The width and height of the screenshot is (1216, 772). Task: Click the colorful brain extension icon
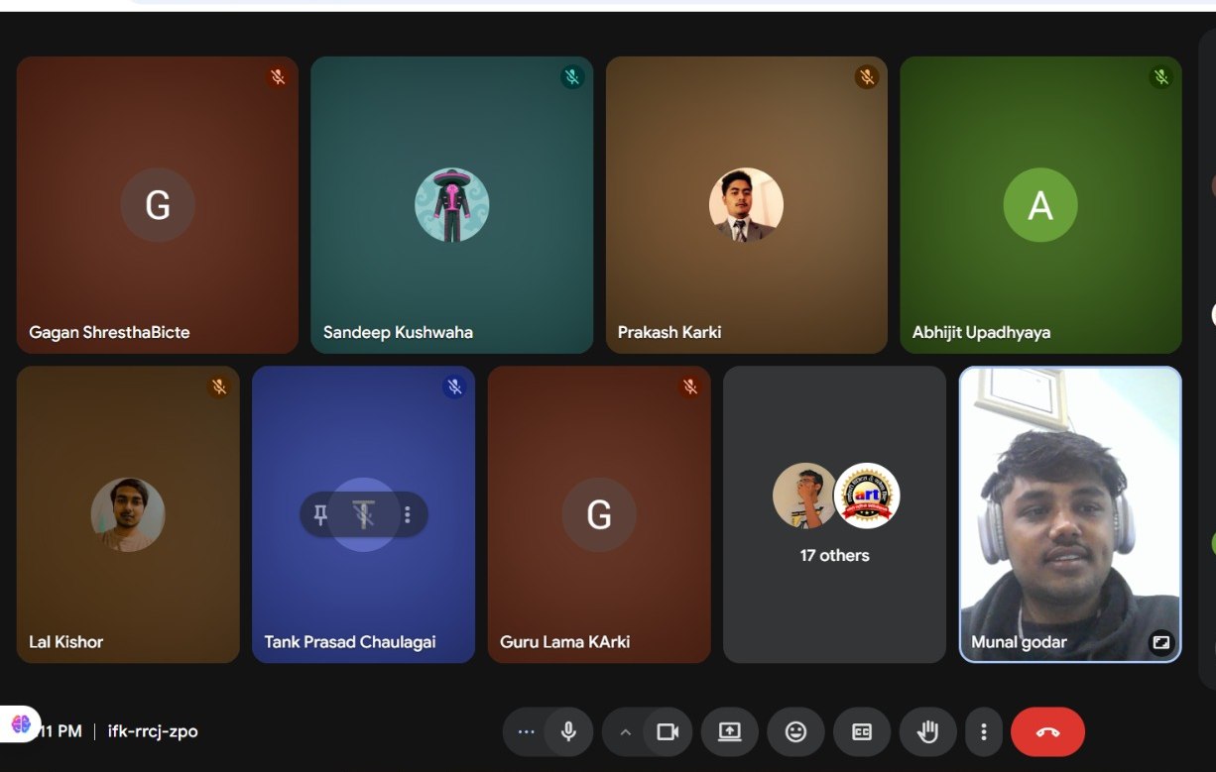pyautogui.click(x=21, y=724)
